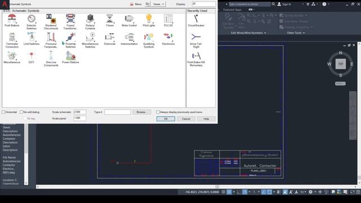This screenshot has width=361, height=203.
Task: Open the One-Line Components category
Action: pyautogui.click(x=51, y=59)
